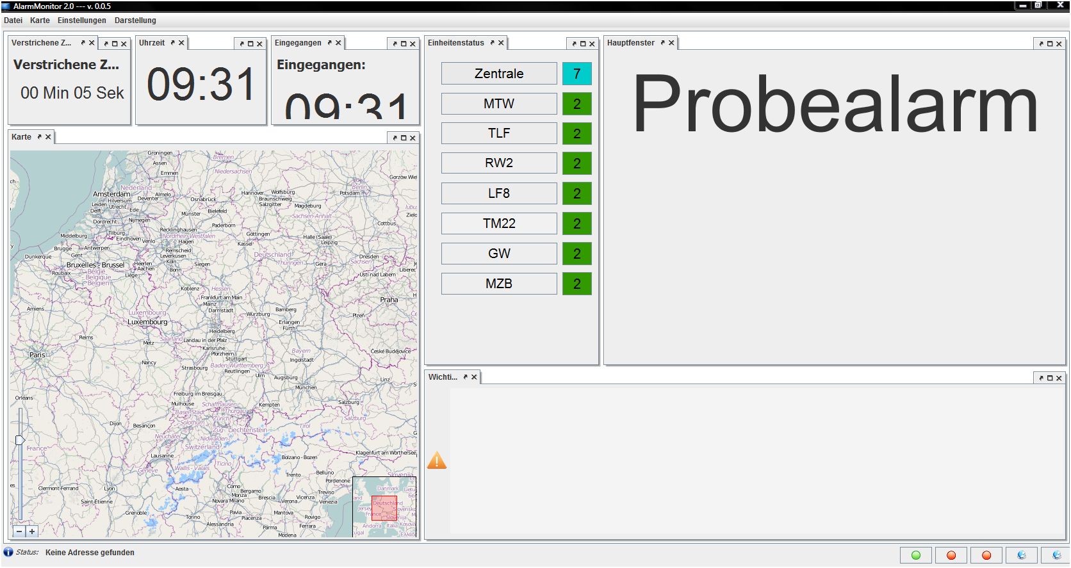This screenshot has width=1071, height=568.
Task: Click the green status 2 beside MZB
Action: point(576,284)
